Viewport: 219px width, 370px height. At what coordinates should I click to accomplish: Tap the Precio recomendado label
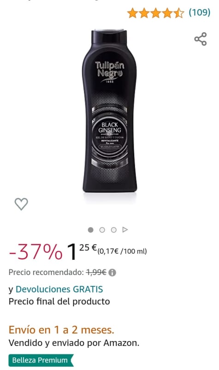click(46, 272)
